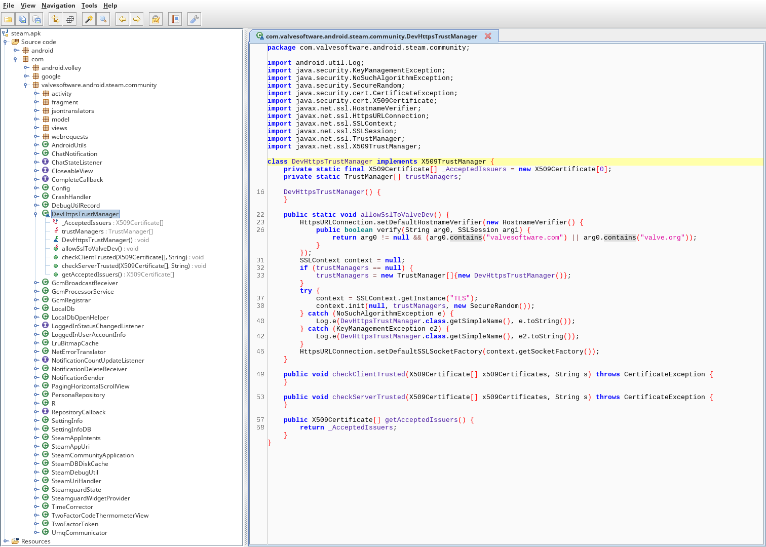Open the Help menu

coord(110,6)
